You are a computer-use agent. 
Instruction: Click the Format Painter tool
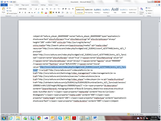click(13, 13)
